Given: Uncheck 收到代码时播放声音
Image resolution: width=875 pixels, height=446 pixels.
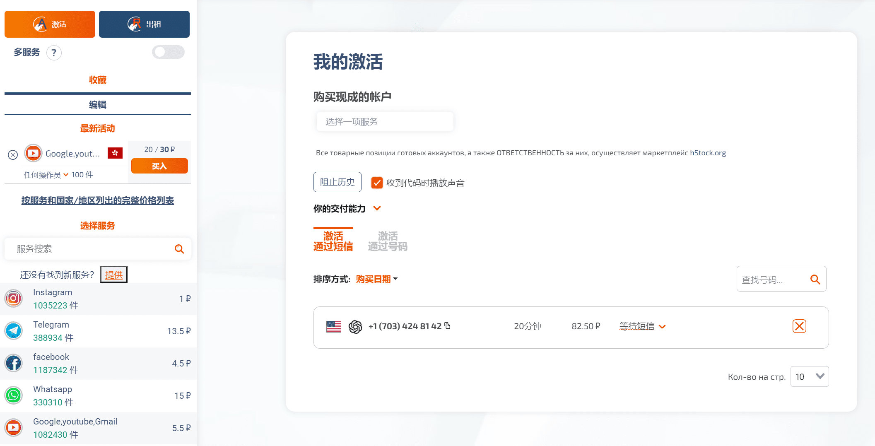Looking at the screenshot, I should pos(377,183).
